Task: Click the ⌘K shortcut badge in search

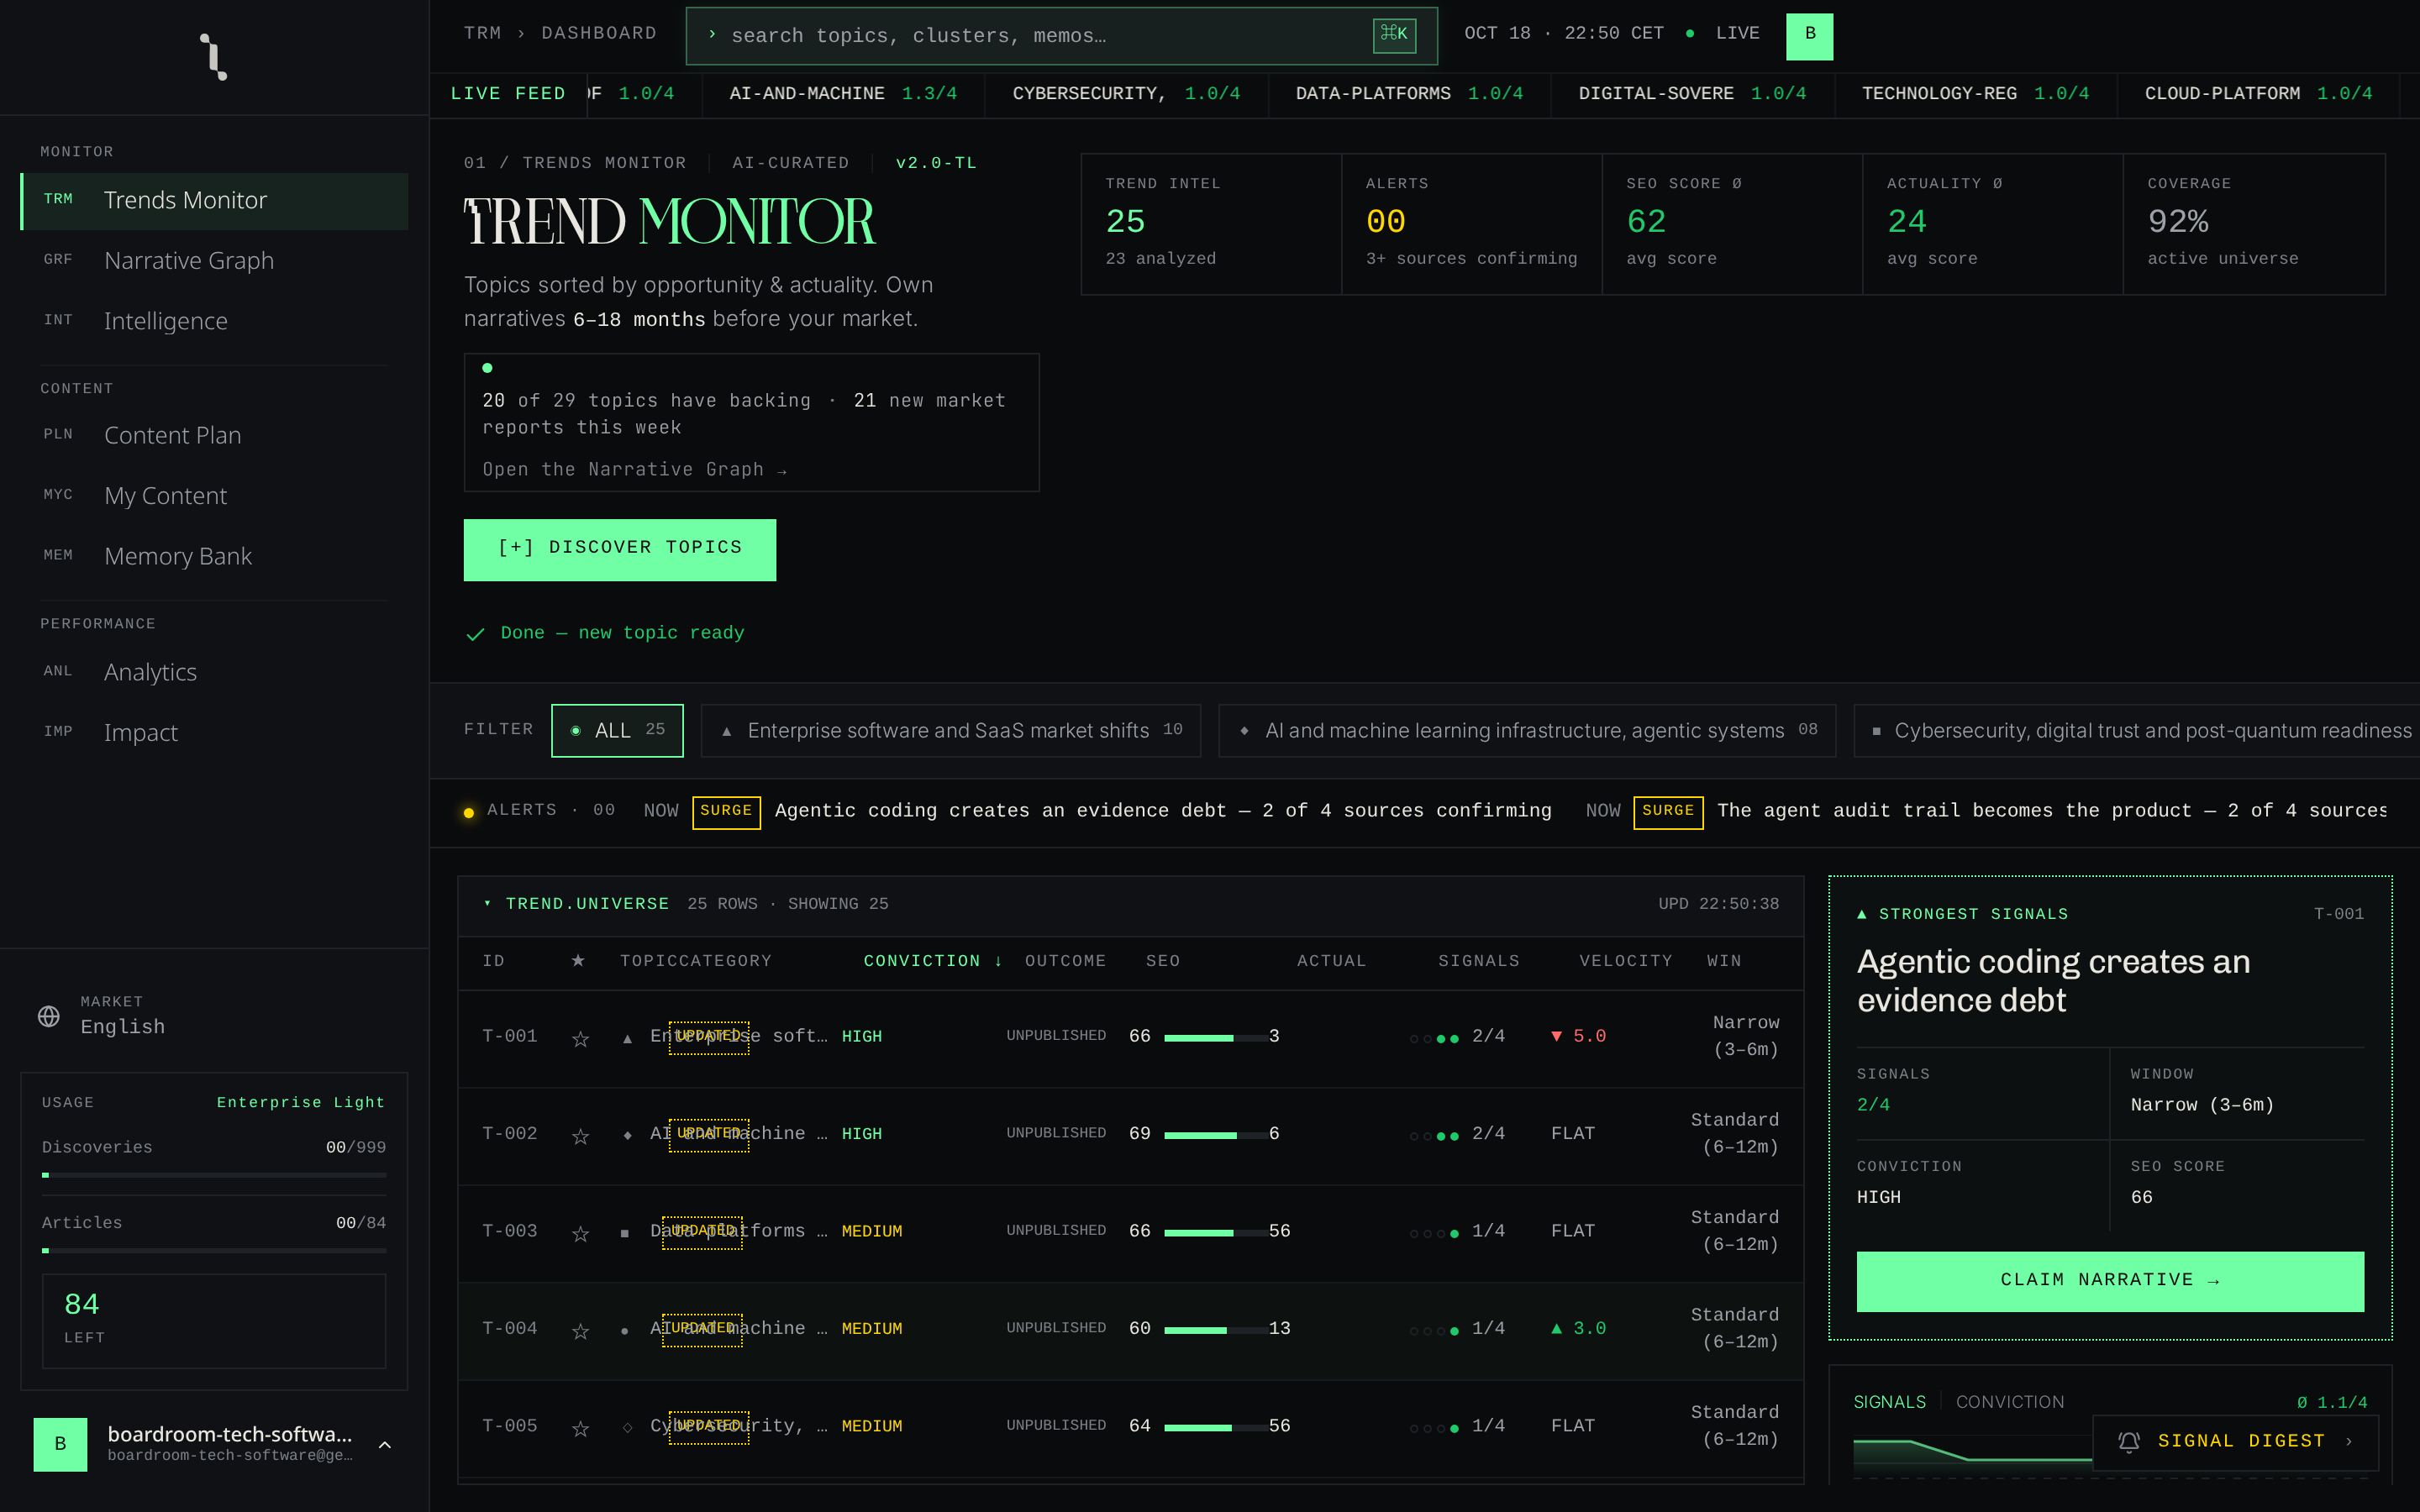Action: [1394, 35]
